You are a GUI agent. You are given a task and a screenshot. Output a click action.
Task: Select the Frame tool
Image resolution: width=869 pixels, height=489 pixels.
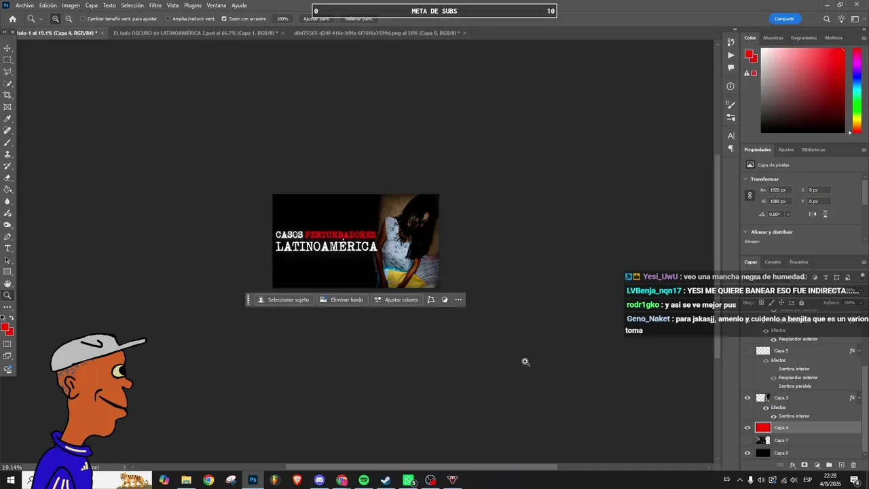coord(7,107)
